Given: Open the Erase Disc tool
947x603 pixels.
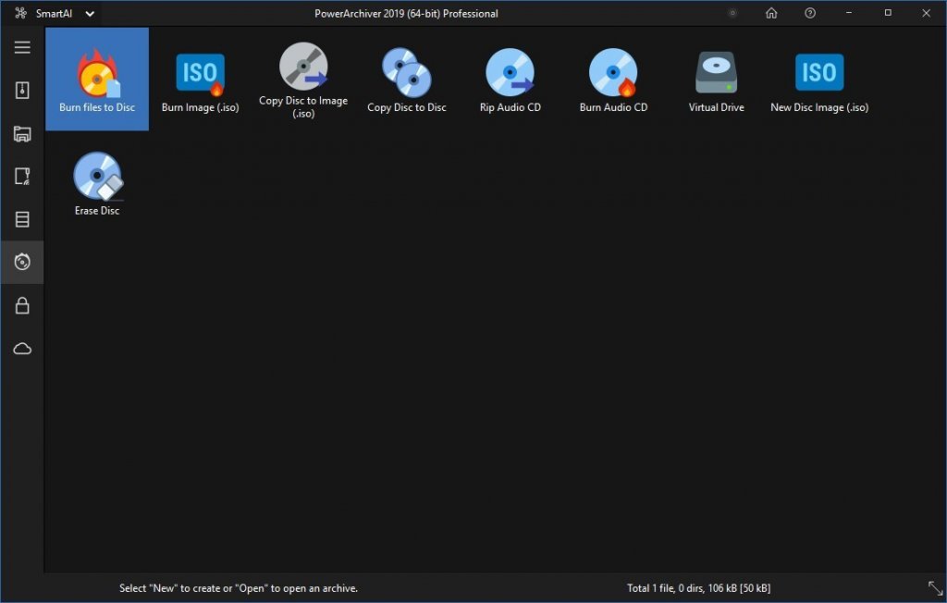Looking at the screenshot, I should tap(97, 182).
